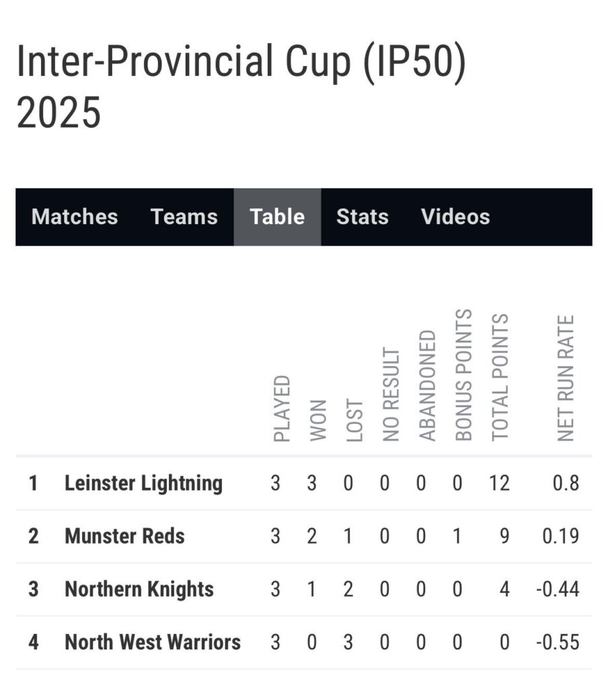608x689 pixels.
Task: Open Leinster Lightning team link
Action: click(x=144, y=483)
